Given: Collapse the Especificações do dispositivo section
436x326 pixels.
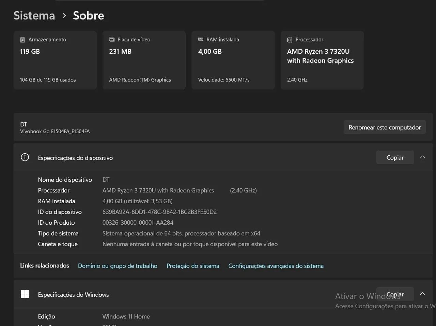Looking at the screenshot, I should click(x=422, y=157).
